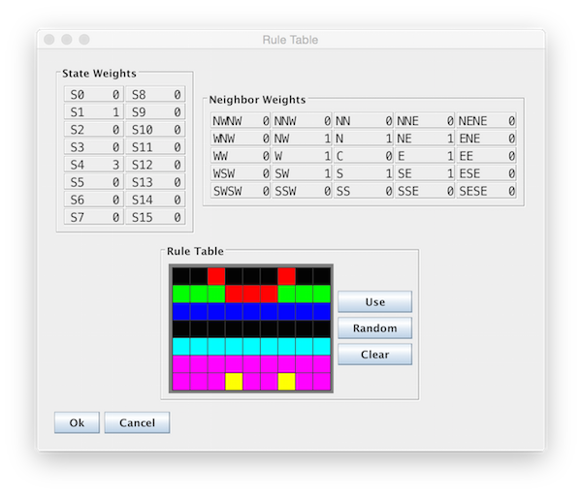Edit the SSW neighbor weight
The image size is (582, 495).
[x=302, y=191]
